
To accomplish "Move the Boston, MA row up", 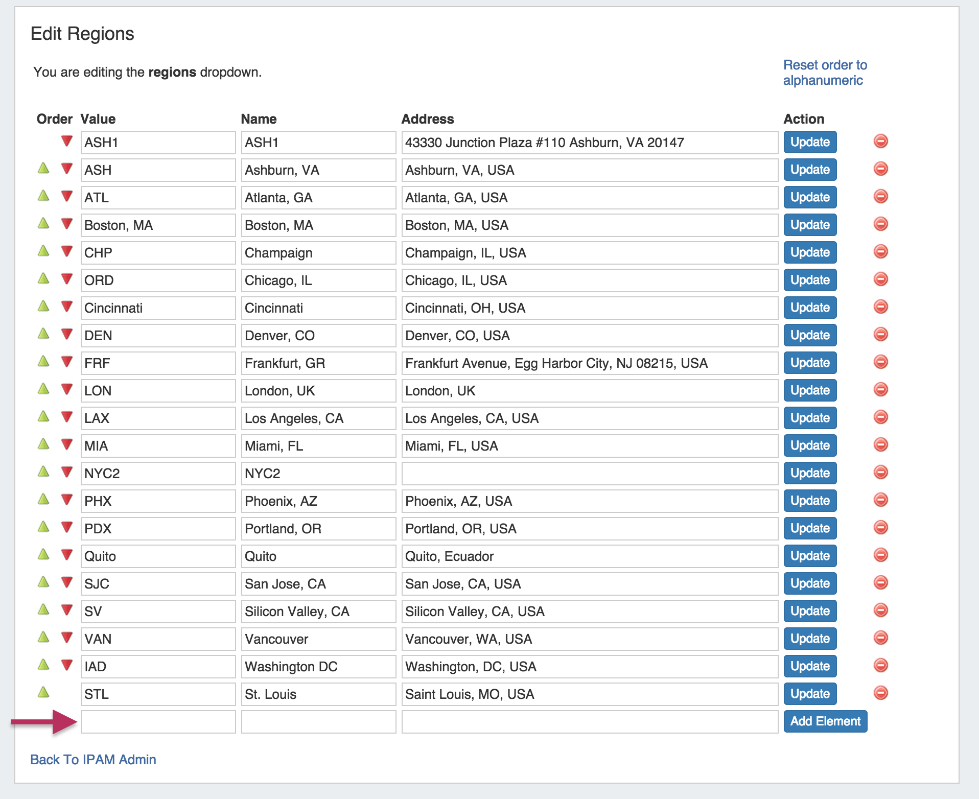I will click(43, 223).
